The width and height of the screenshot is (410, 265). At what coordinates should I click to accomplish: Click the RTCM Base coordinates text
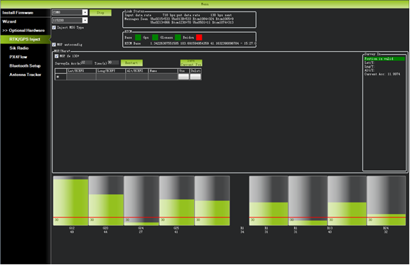(203, 43)
